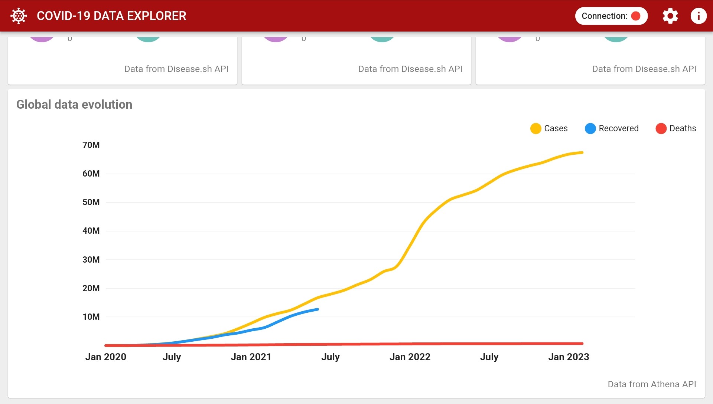Image resolution: width=713 pixels, height=404 pixels.
Task: Click the Connection status pill
Action: pyautogui.click(x=605, y=16)
